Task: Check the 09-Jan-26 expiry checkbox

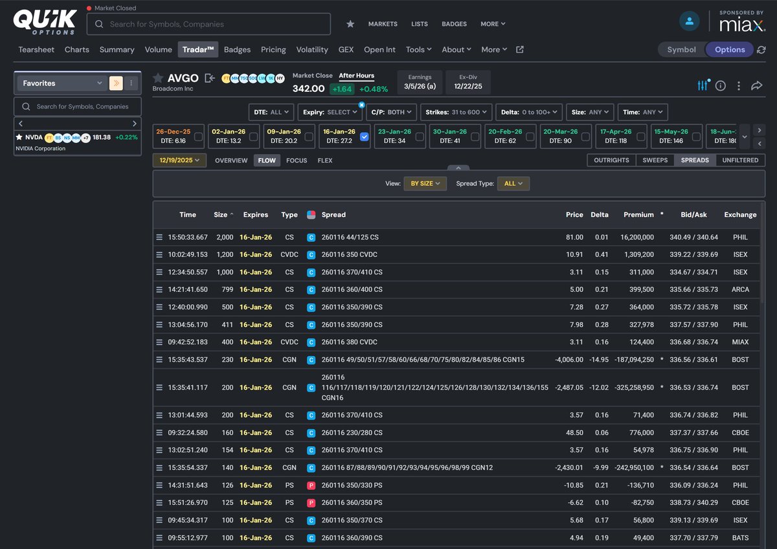Action: point(309,137)
